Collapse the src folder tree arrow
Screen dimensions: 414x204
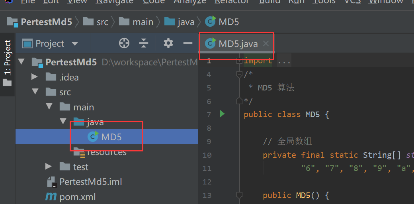[x=35, y=92]
